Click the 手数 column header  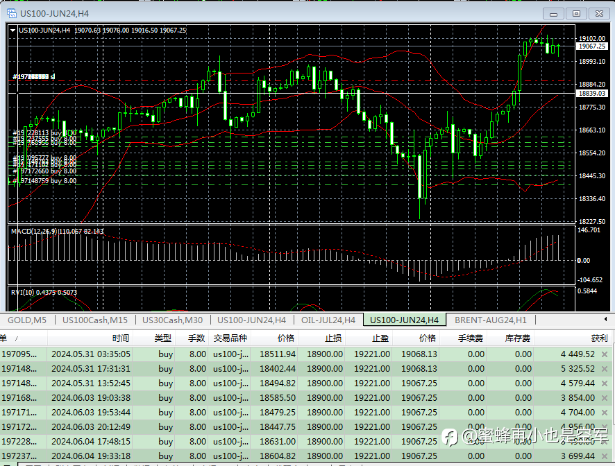coord(197,338)
